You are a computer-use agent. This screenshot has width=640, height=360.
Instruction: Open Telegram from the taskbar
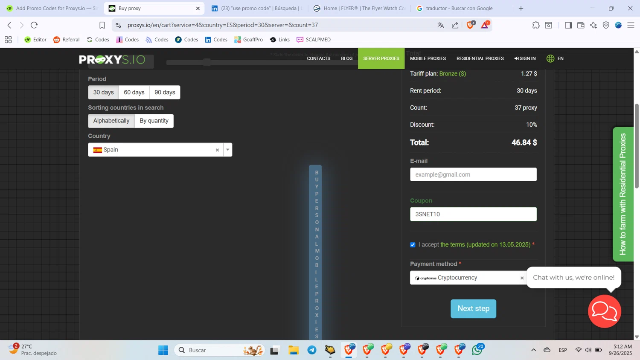coord(312,350)
